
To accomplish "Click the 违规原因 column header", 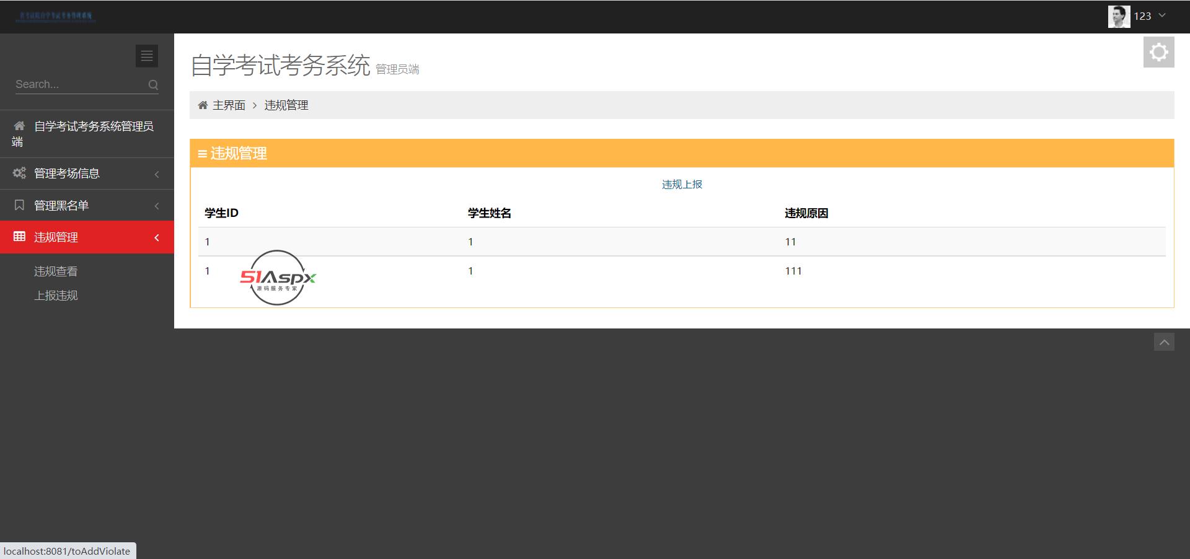I will pyautogui.click(x=806, y=213).
